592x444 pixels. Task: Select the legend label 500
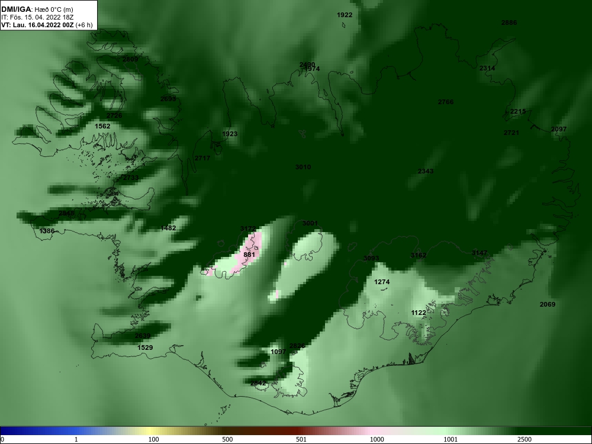click(x=227, y=439)
